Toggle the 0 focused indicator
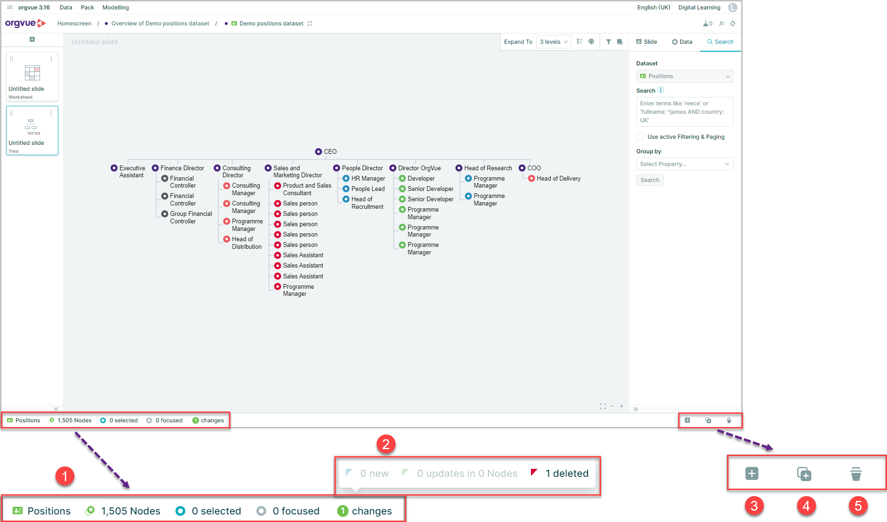887x522 pixels. click(164, 420)
